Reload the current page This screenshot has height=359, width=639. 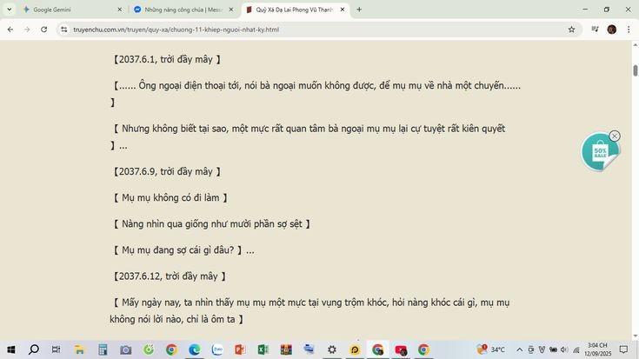coord(43,30)
